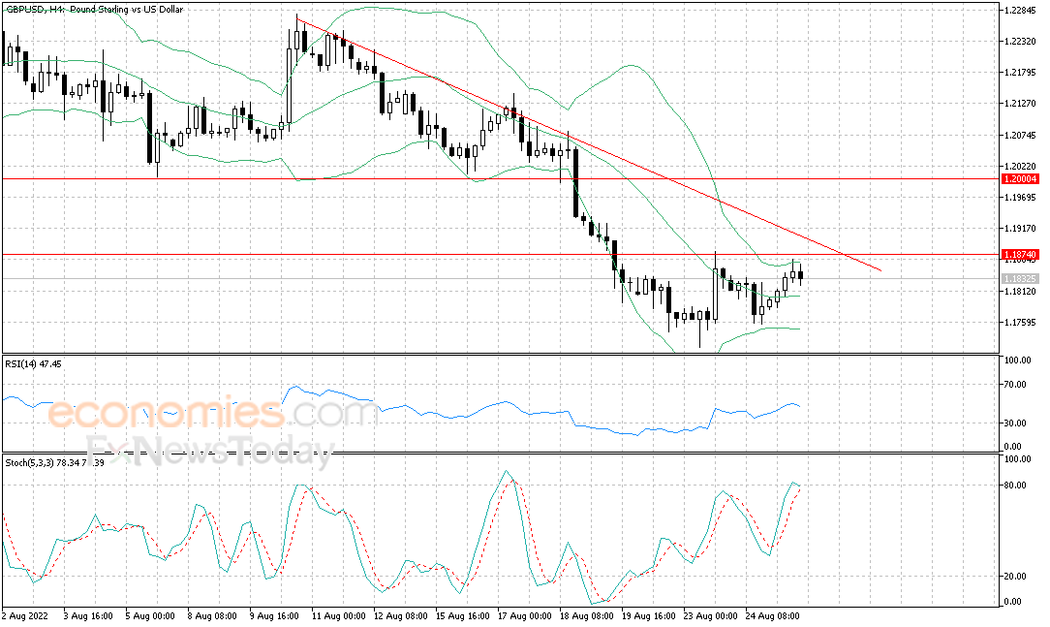Image resolution: width=1050 pixels, height=627 pixels.
Task: Click the 1.19170 price axis value
Action: coord(1021,229)
